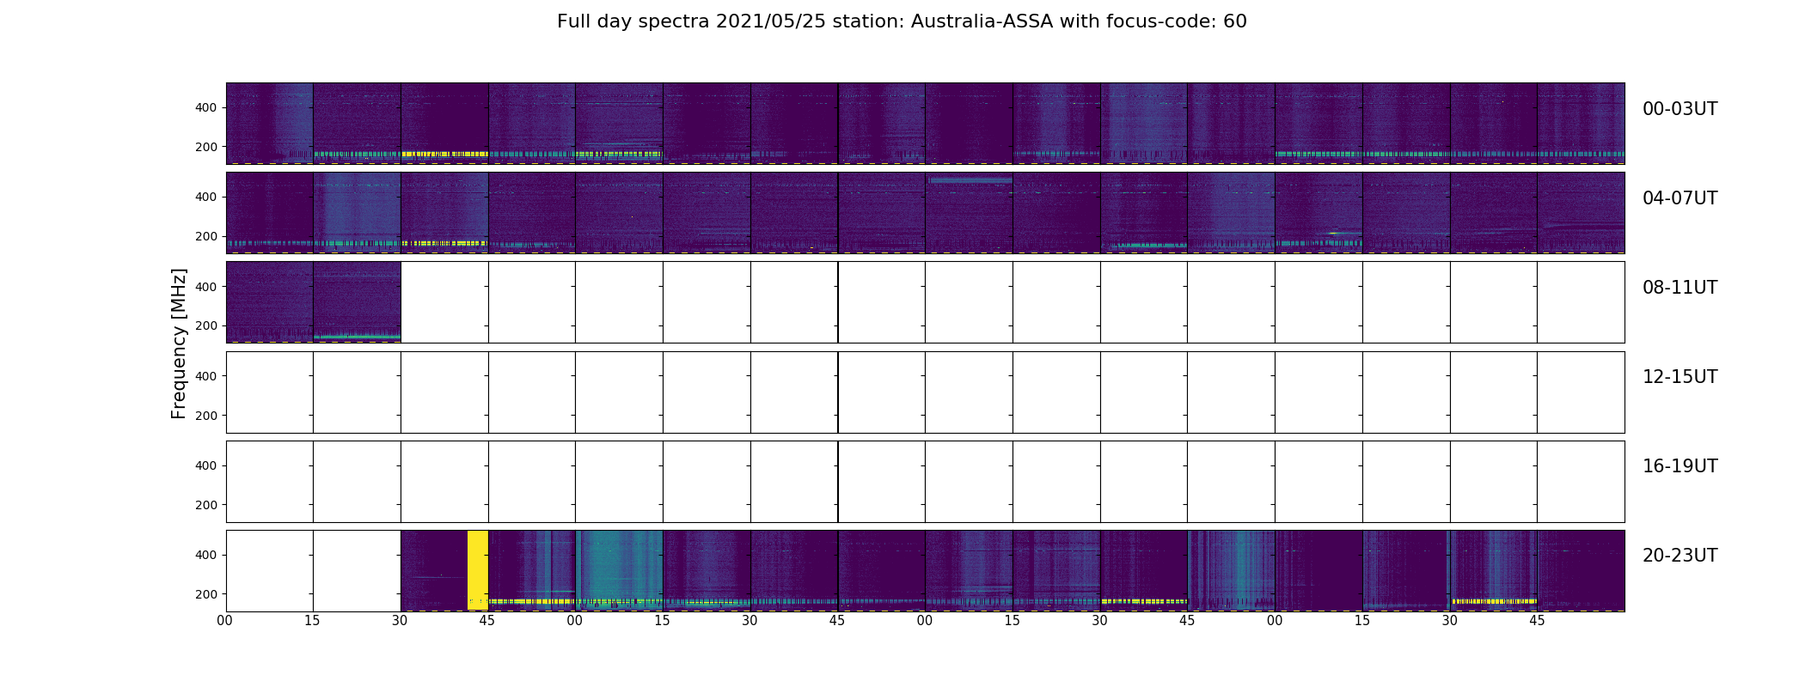Viewport: 1805px width, 687px height.
Task: Click the 400 tick label of the 08-11UT row
Action: (206, 287)
